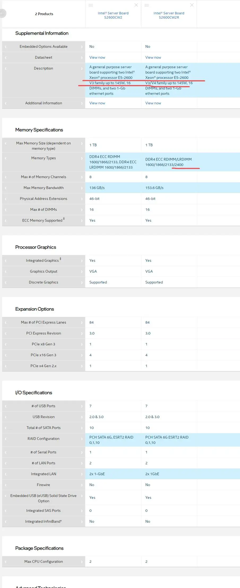Click drag handle icon above S2600CW2R

coord(147,5)
